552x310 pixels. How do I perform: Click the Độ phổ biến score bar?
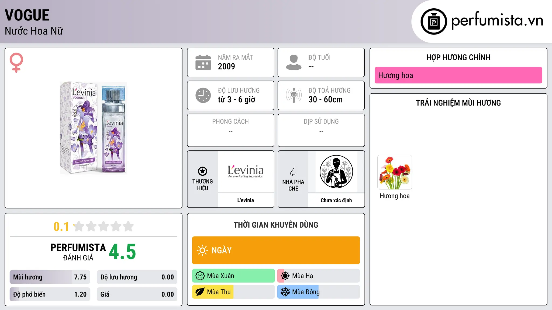(50, 294)
